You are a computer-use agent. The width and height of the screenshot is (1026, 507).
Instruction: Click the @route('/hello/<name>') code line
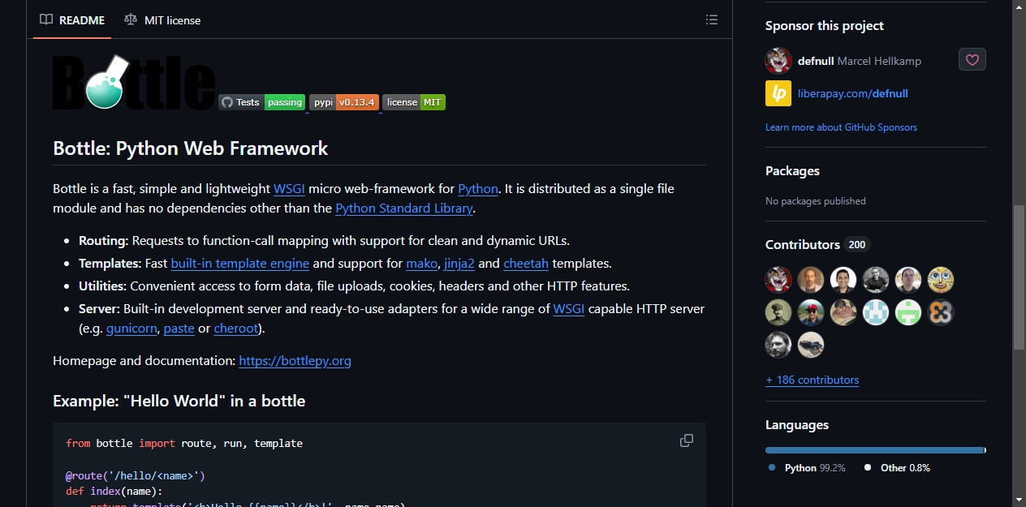[136, 475]
